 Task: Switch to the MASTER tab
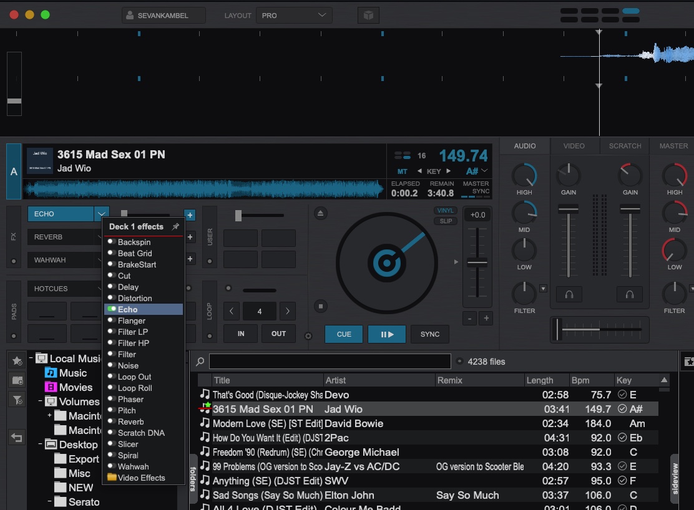[x=673, y=146]
